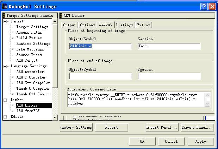Collapse the Linker tree group
The width and height of the screenshot is (218, 149).
(x=5, y=100)
